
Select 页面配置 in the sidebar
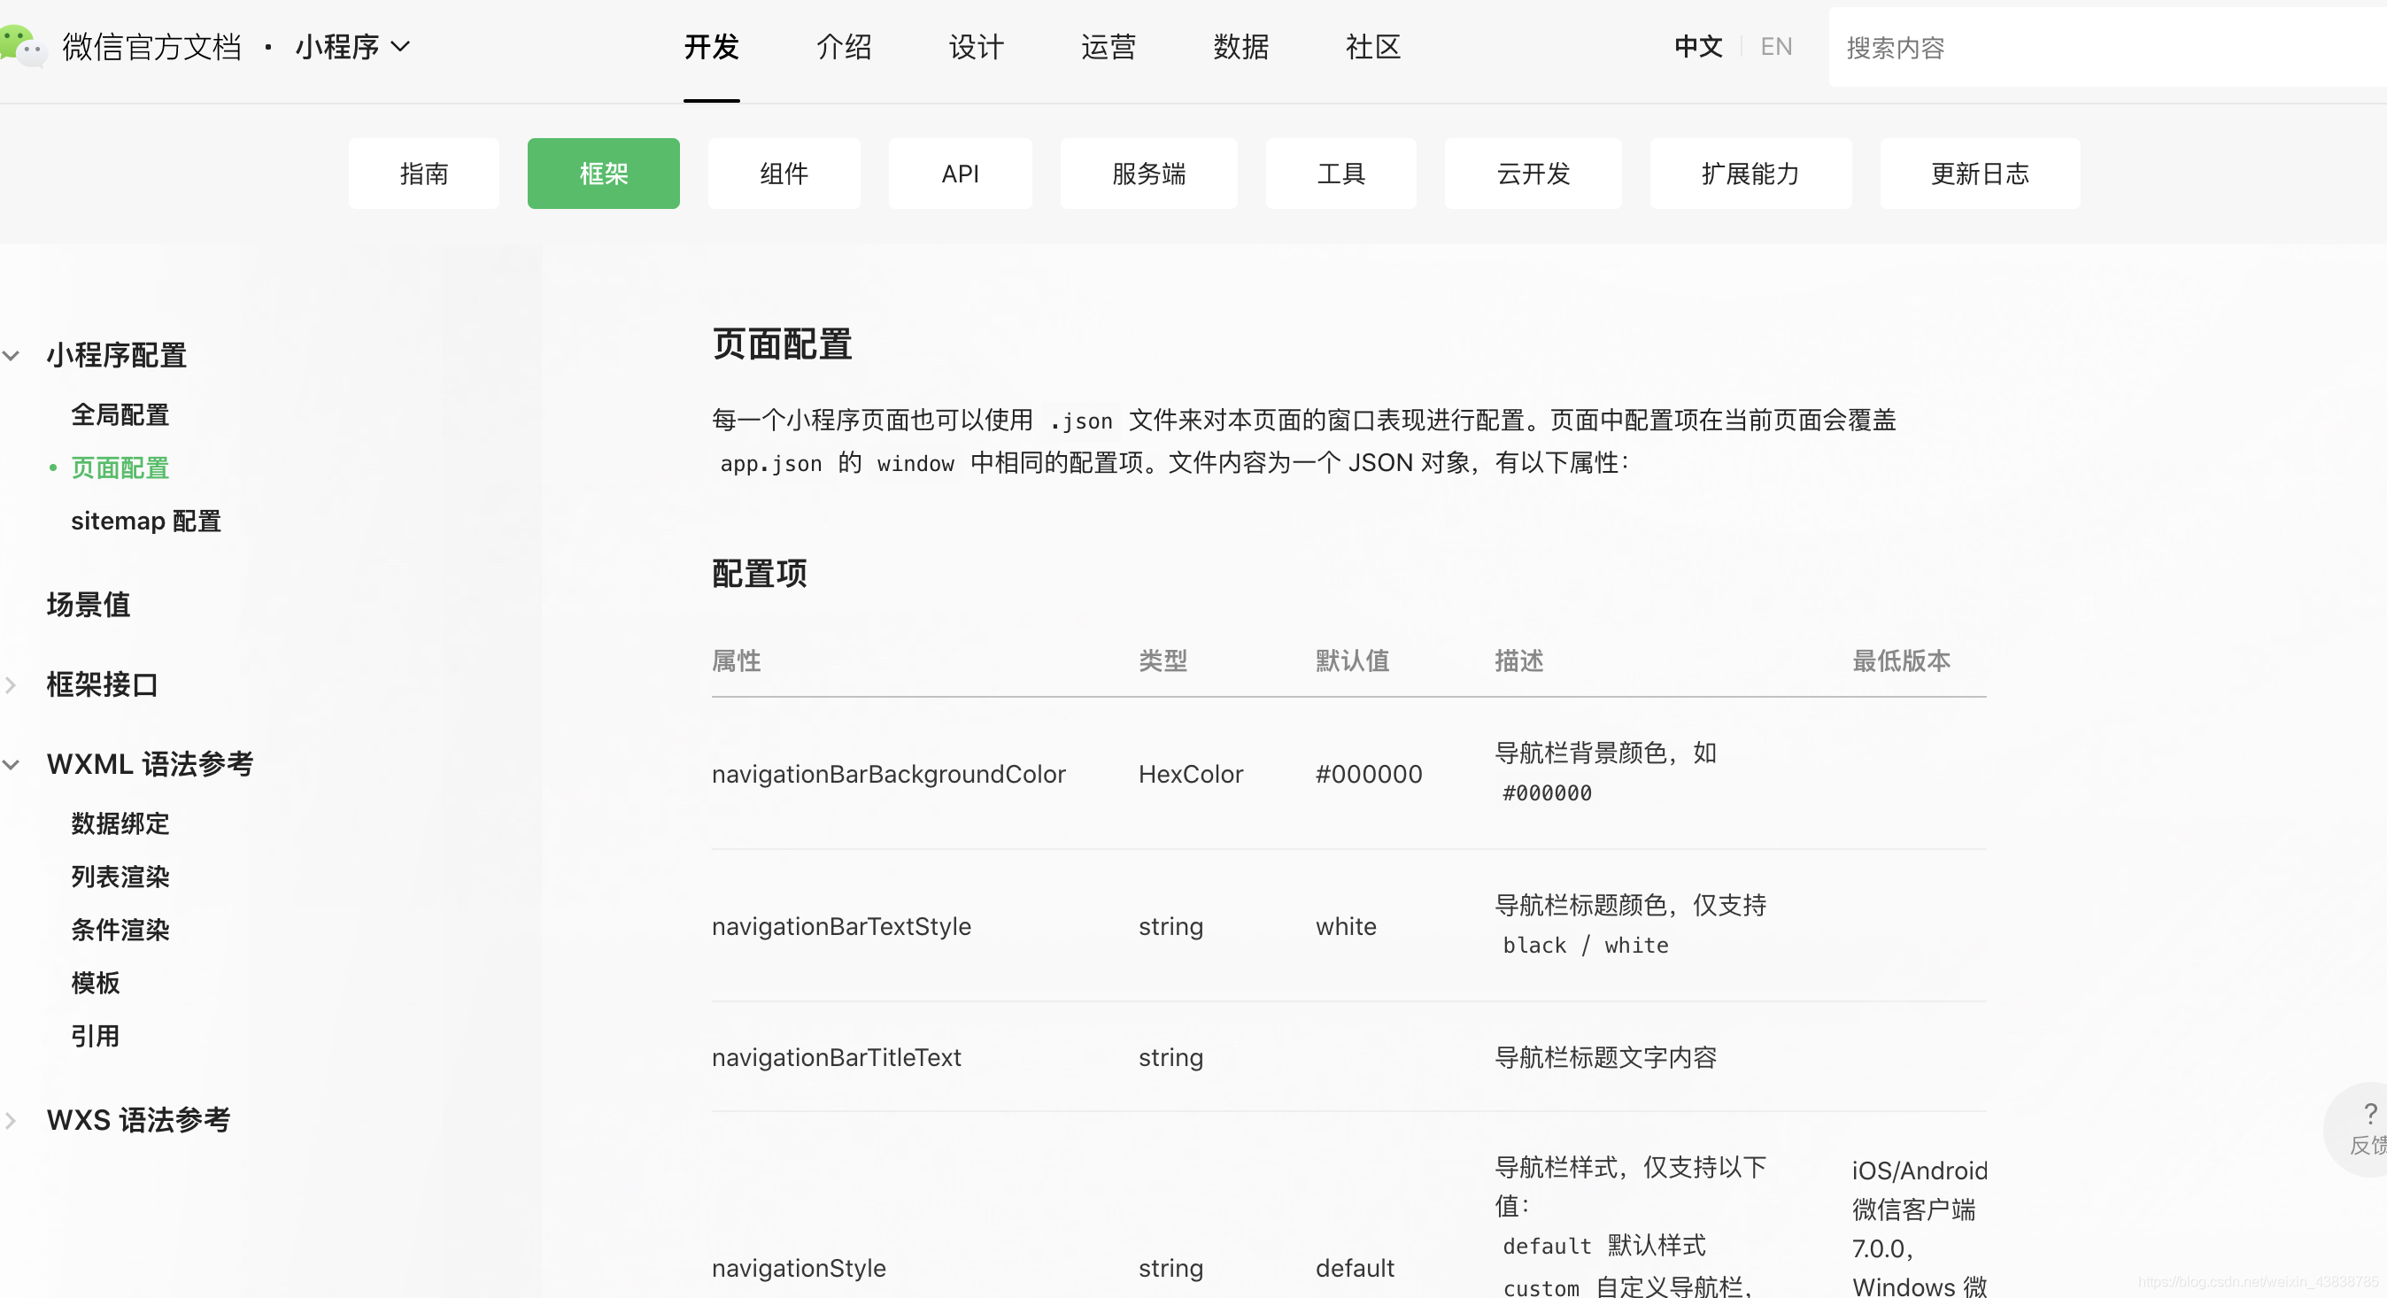click(x=120, y=467)
